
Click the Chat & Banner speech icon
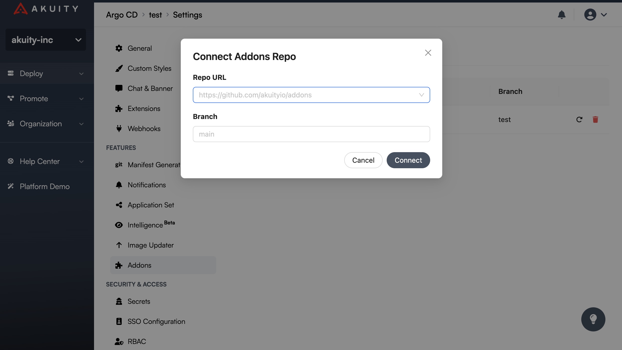pos(119,88)
